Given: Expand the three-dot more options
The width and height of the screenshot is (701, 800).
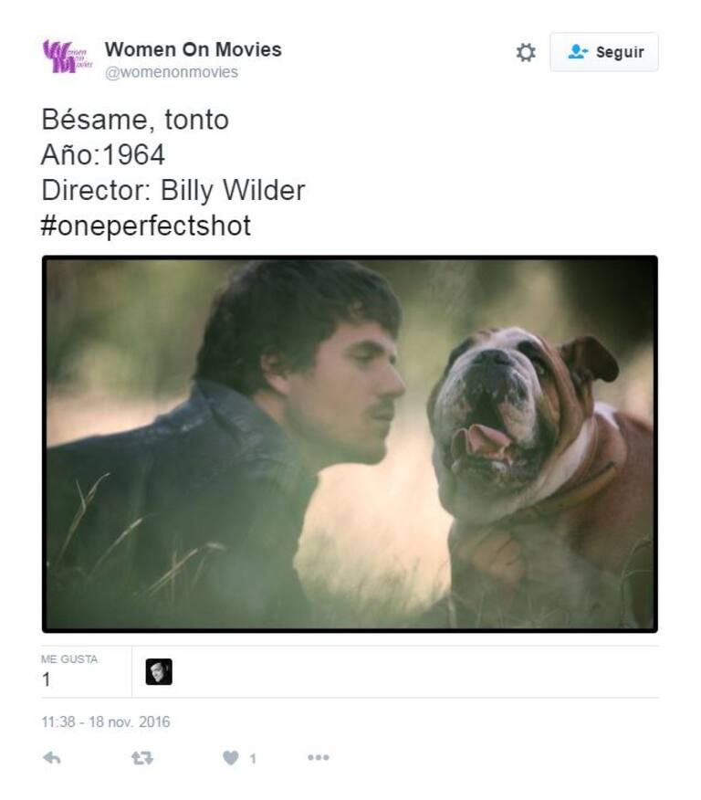Looking at the screenshot, I should pyautogui.click(x=319, y=757).
